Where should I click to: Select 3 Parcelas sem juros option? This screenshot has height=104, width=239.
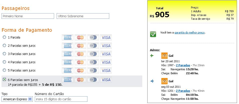pos(4,54)
